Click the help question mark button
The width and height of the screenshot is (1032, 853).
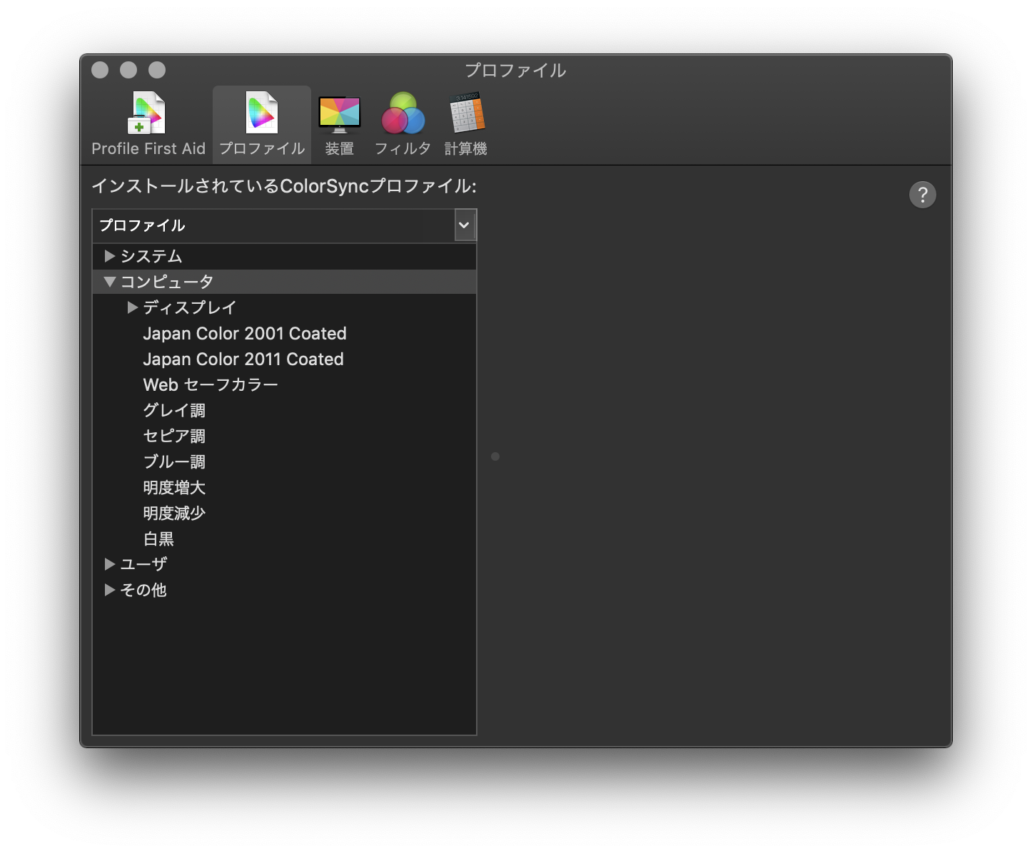tap(922, 195)
